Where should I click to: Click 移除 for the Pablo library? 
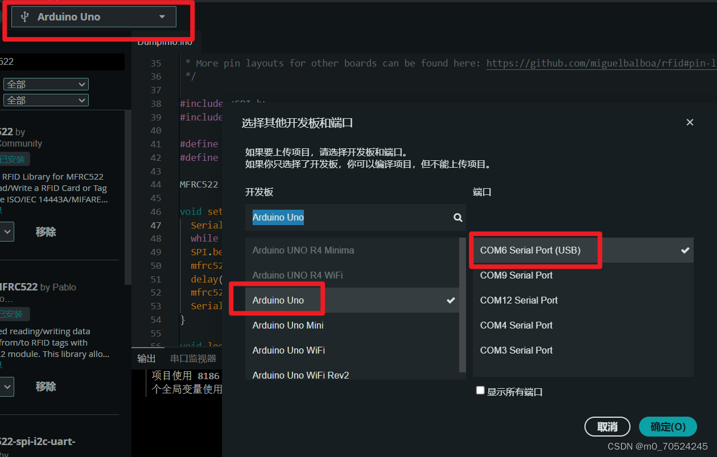click(x=46, y=387)
